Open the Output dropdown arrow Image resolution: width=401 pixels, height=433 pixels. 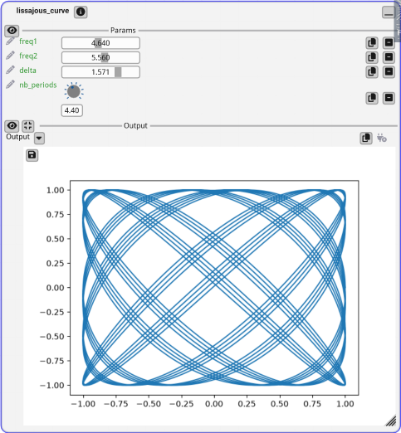[39, 139]
